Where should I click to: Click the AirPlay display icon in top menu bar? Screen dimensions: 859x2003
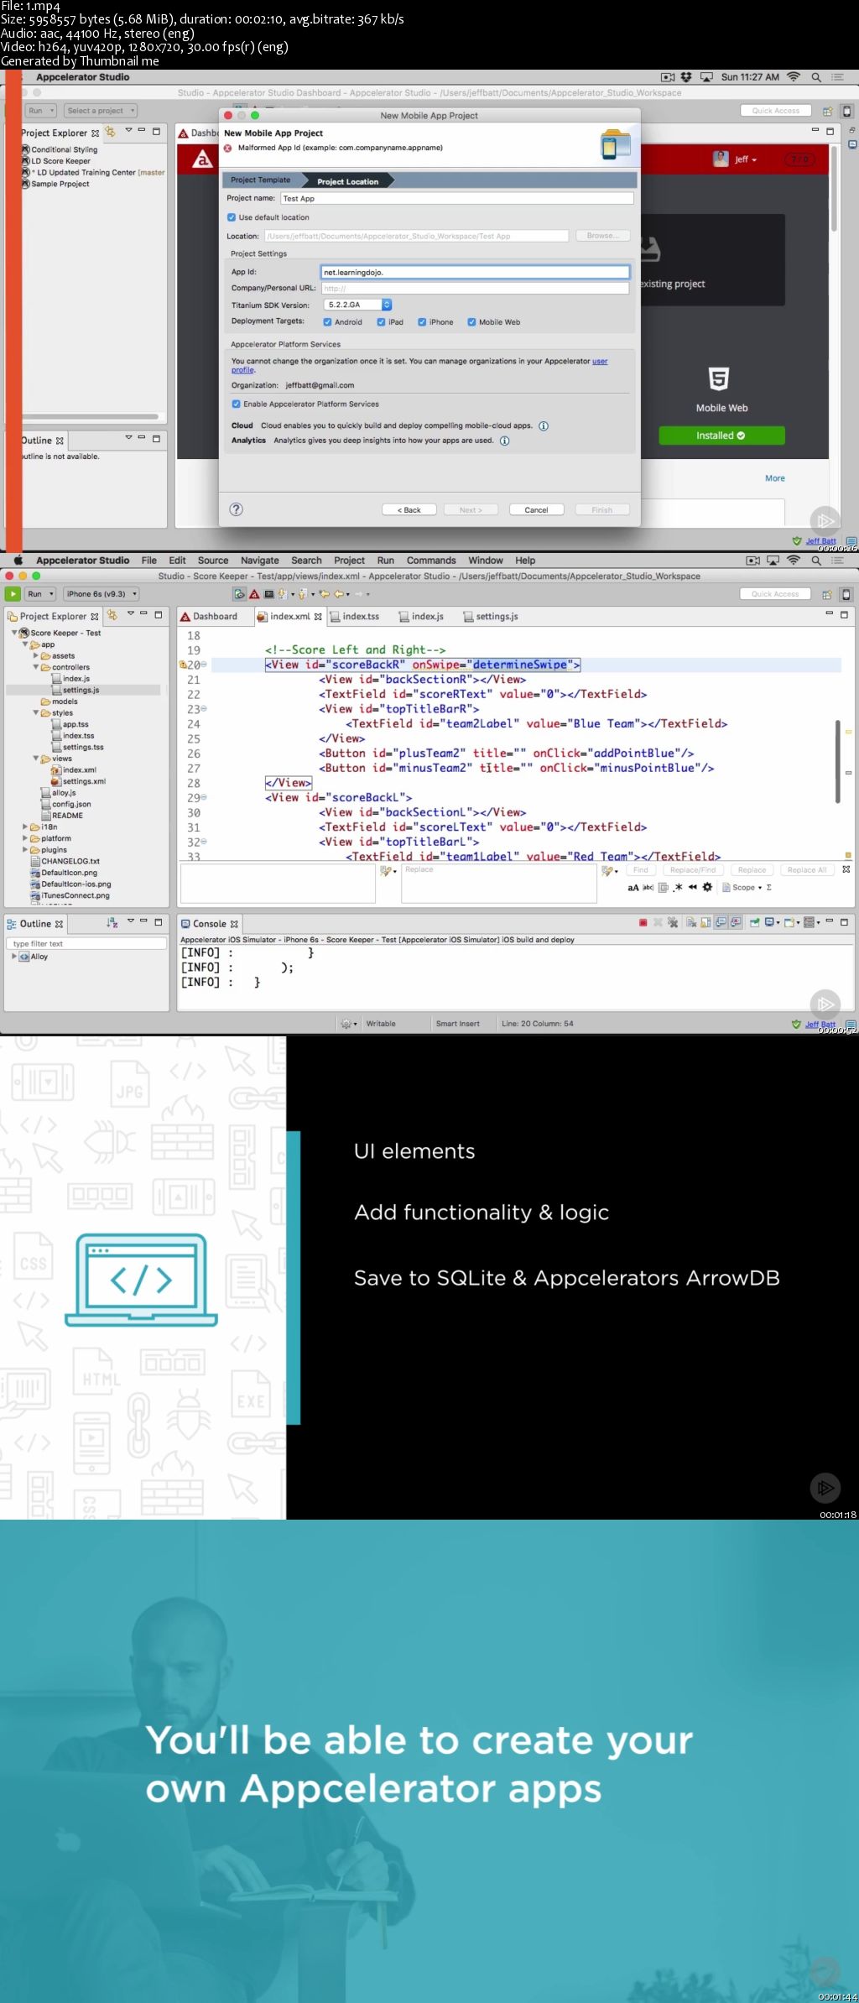(706, 77)
